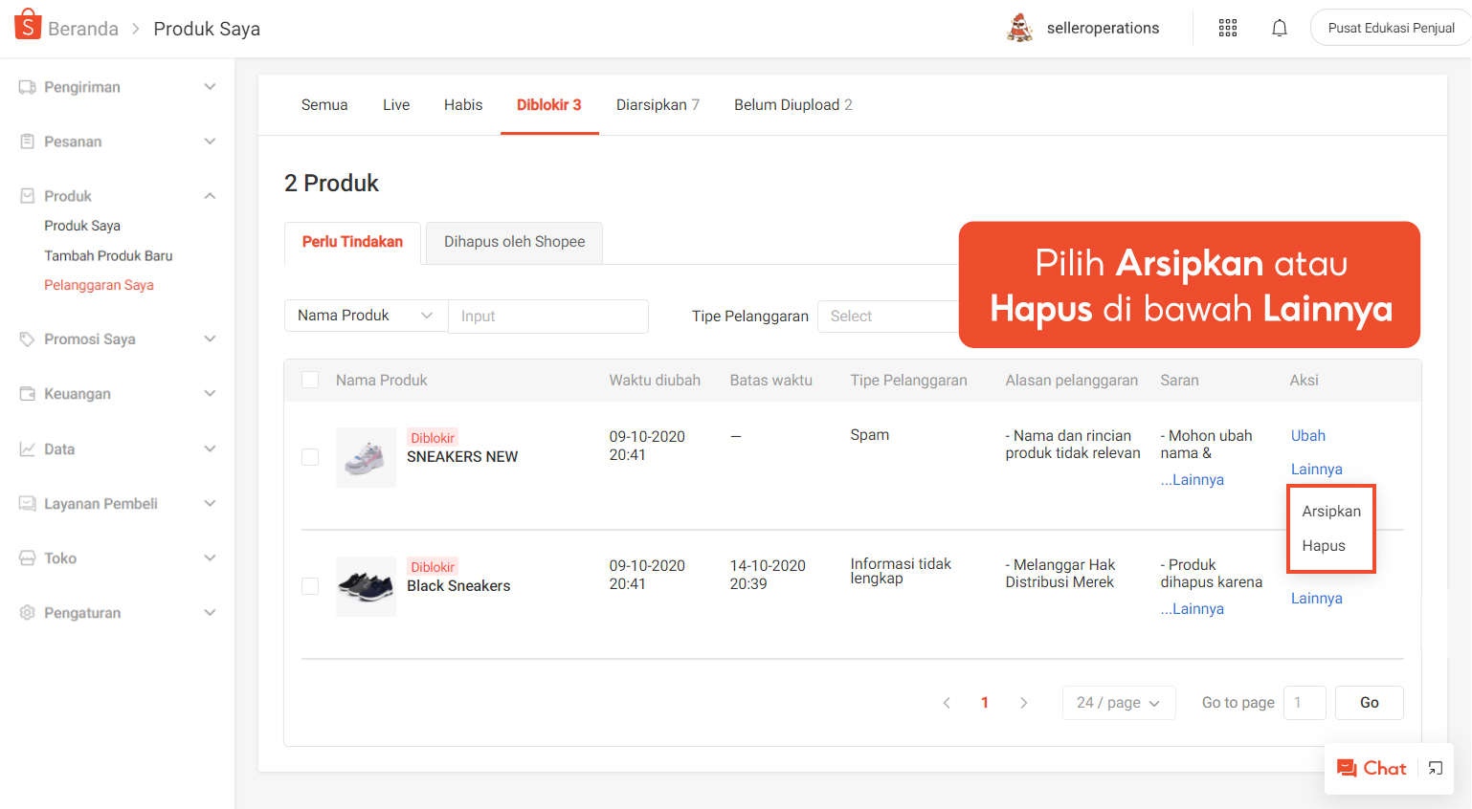Open the Tipe Pelanggaran select dropdown
Screen dimensions: 1472x809
click(888, 316)
